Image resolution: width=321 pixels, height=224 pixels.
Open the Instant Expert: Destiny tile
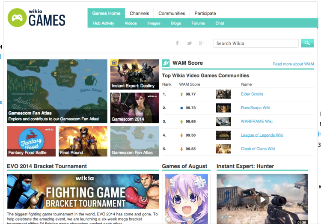pos(135,75)
